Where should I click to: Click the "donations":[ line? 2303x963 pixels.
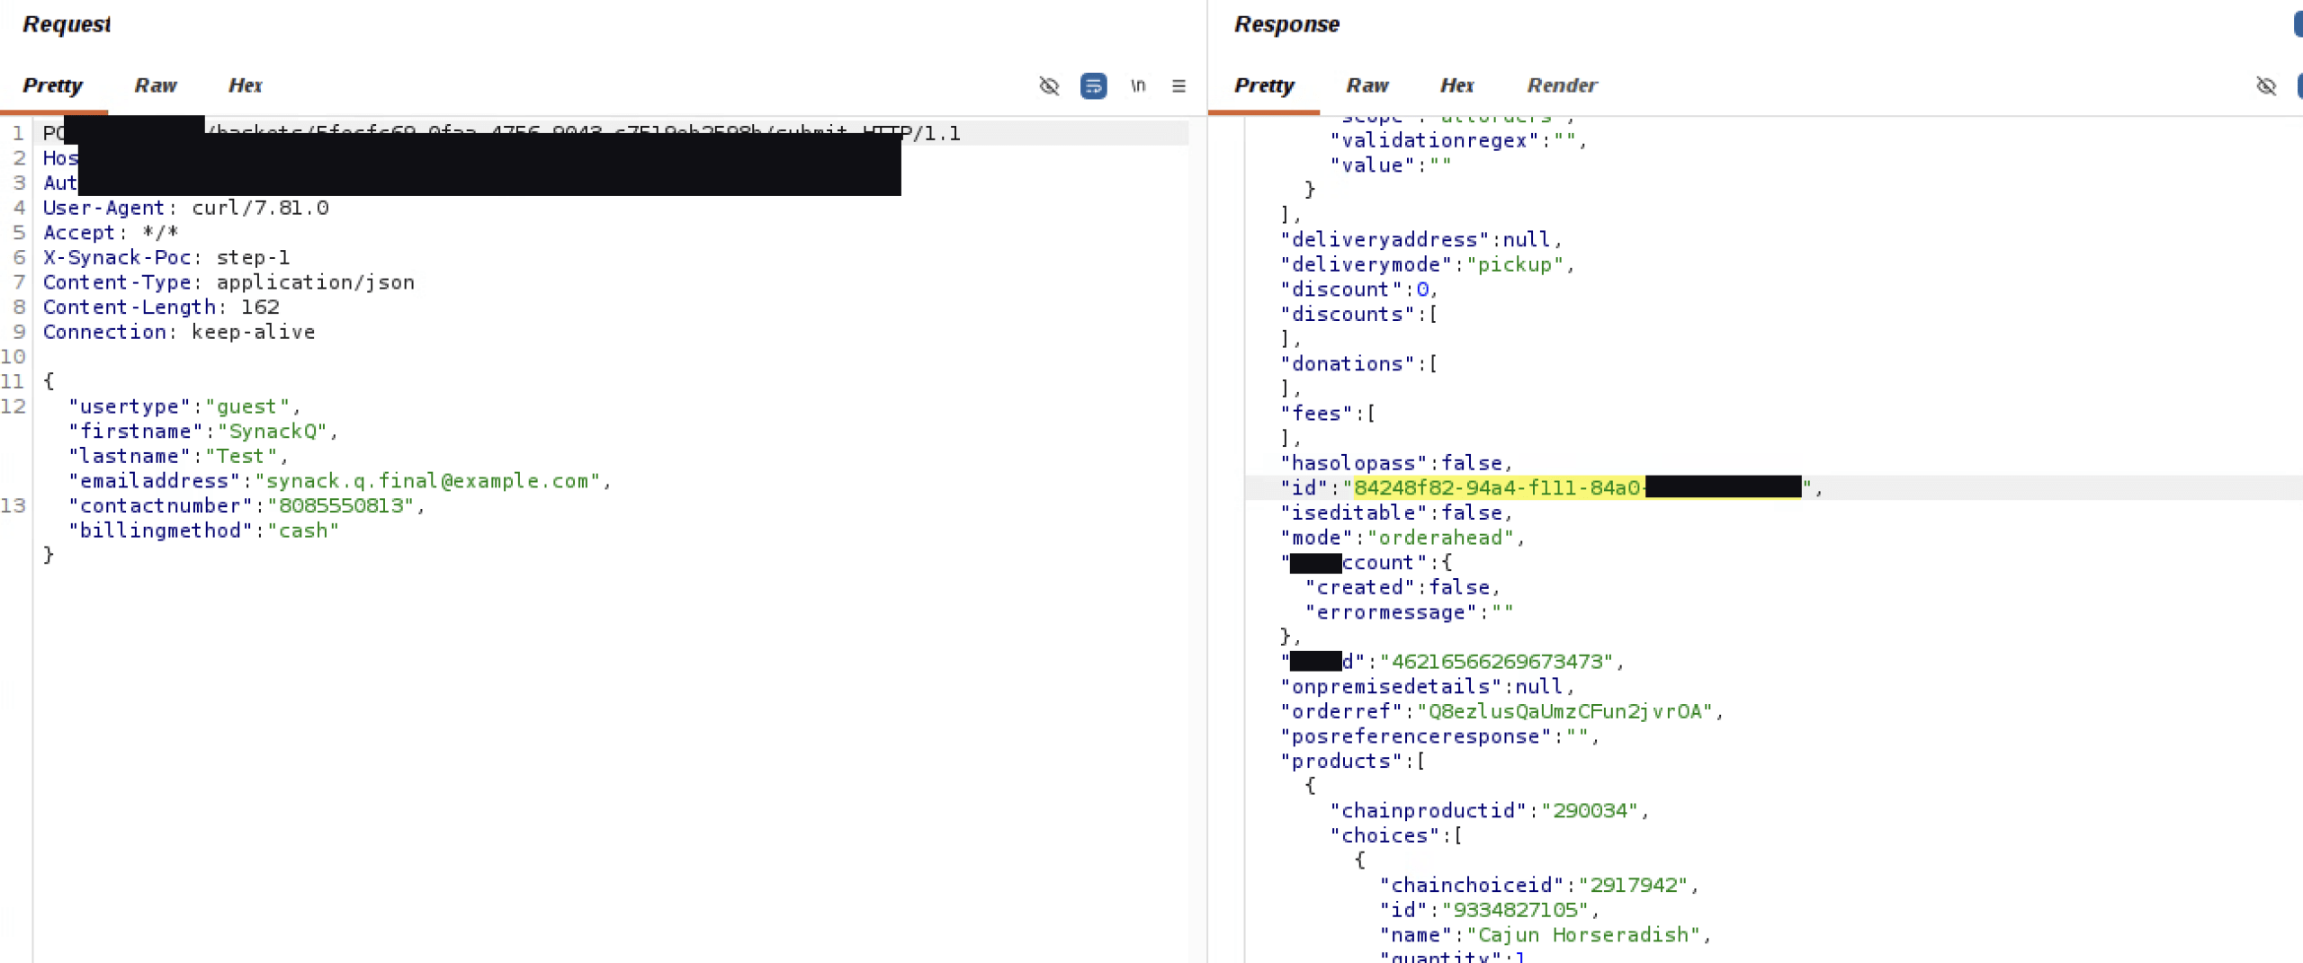pyautogui.click(x=1359, y=364)
